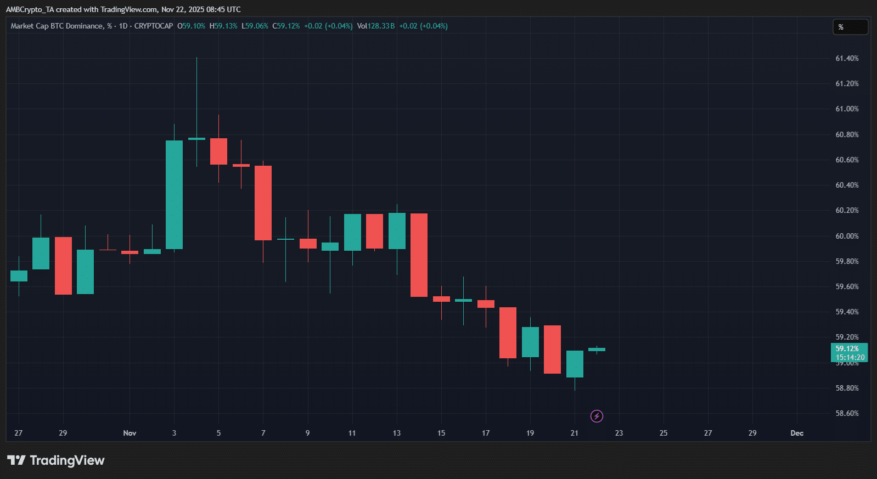
Task: Select the large red candle on Nov 14
Action: (x=419, y=255)
